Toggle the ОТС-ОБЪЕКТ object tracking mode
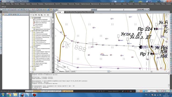 (45, 91)
